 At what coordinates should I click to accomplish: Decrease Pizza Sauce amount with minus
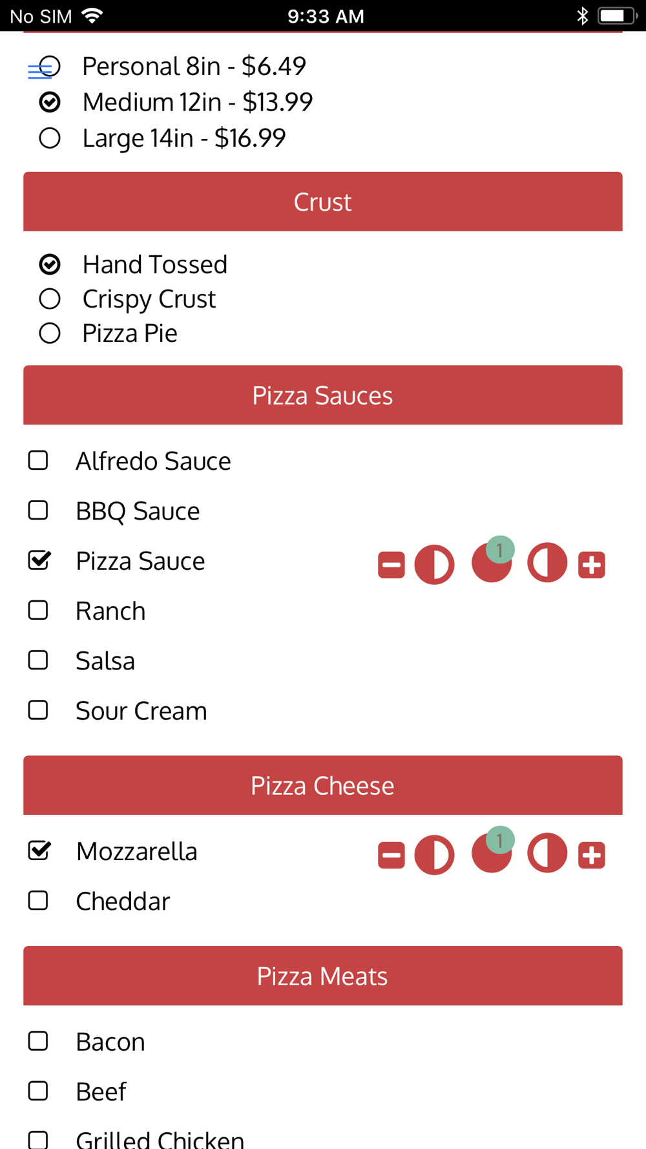coord(391,565)
